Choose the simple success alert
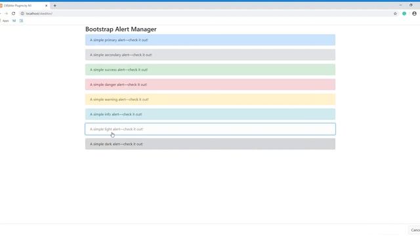Image resolution: width=420 pixels, height=236 pixels. (210, 69)
